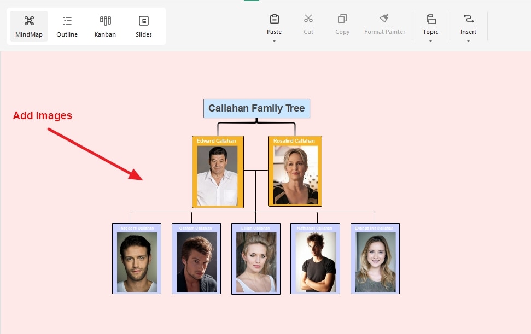Select Nathaniel Callahan's photo
The image size is (531, 334).
(x=316, y=262)
